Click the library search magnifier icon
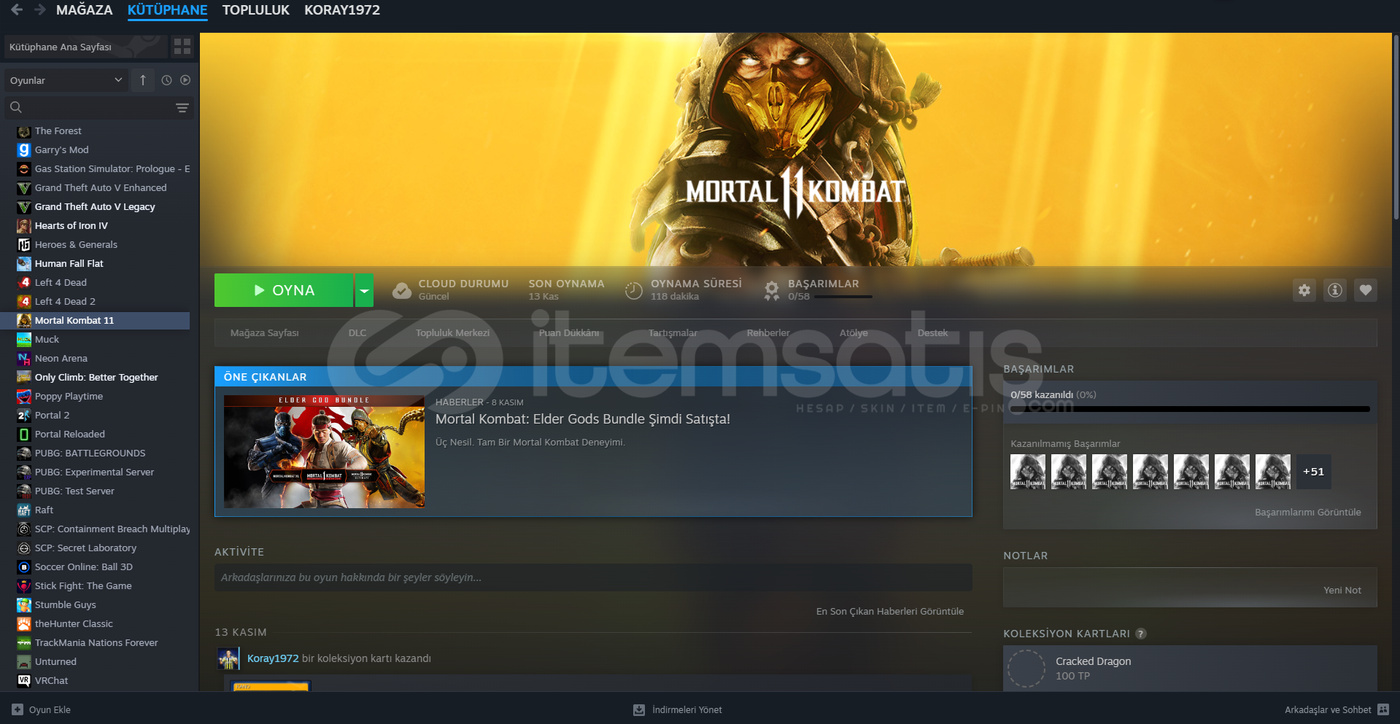This screenshot has height=724, width=1400. coord(15,107)
